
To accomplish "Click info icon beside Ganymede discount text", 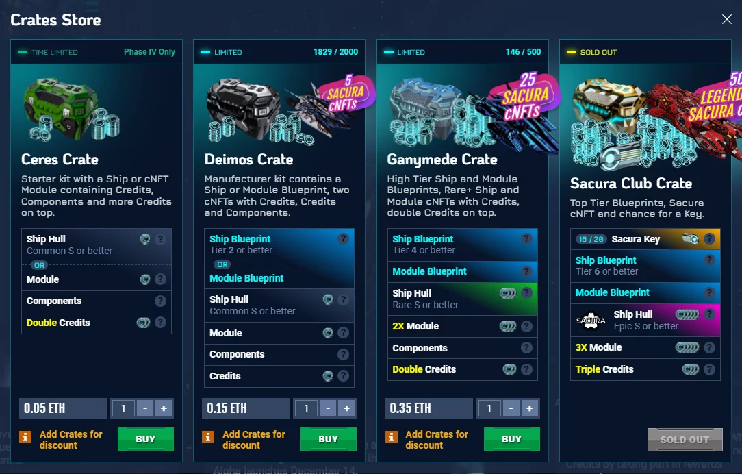I will [392, 436].
